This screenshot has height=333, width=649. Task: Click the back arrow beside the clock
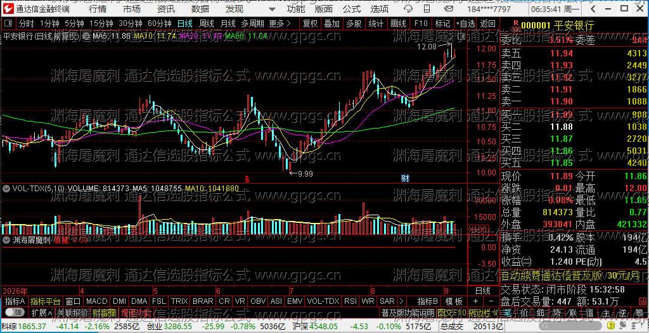coord(593,9)
